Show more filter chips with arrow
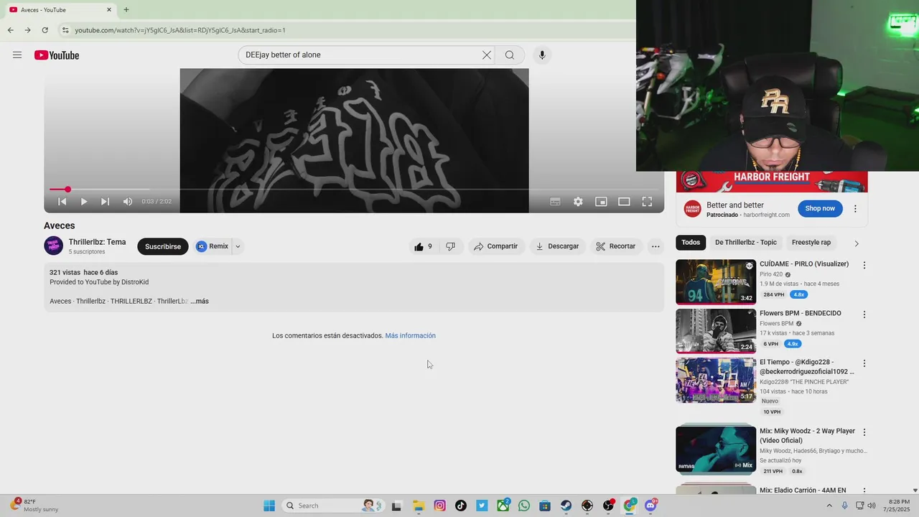919x517 pixels. coord(856,243)
